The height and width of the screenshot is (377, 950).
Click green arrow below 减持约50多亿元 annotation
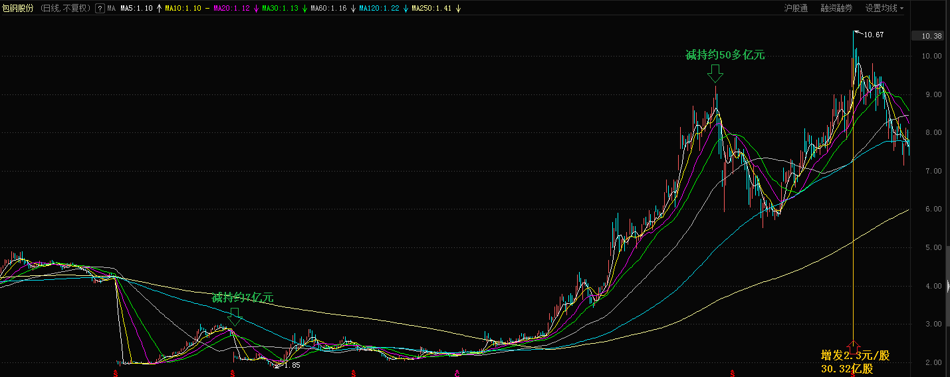pyautogui.click(x=715, y=72)
